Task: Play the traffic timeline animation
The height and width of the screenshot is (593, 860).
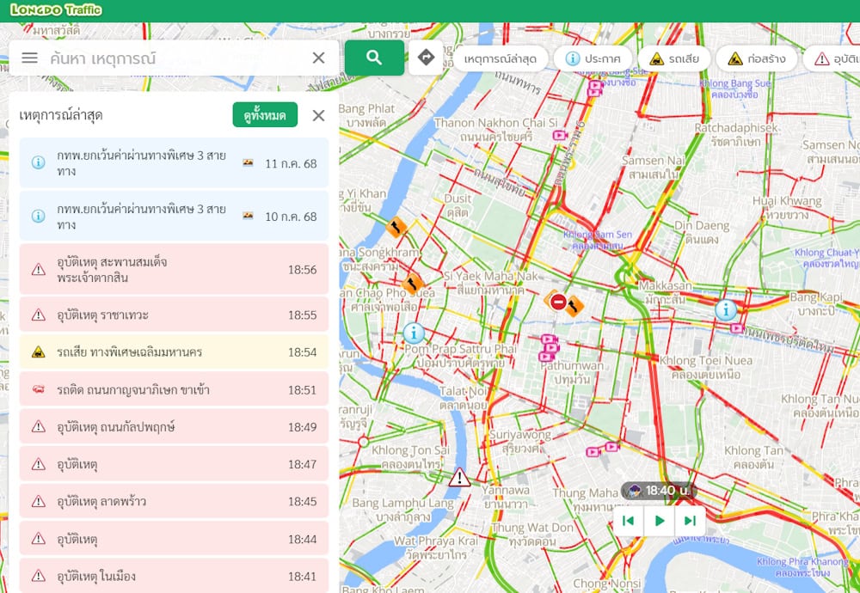Action: 660,520
